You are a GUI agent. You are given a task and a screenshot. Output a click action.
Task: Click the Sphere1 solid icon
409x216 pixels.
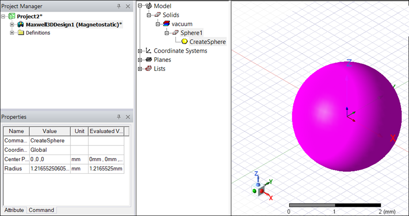tap(175, 33)
